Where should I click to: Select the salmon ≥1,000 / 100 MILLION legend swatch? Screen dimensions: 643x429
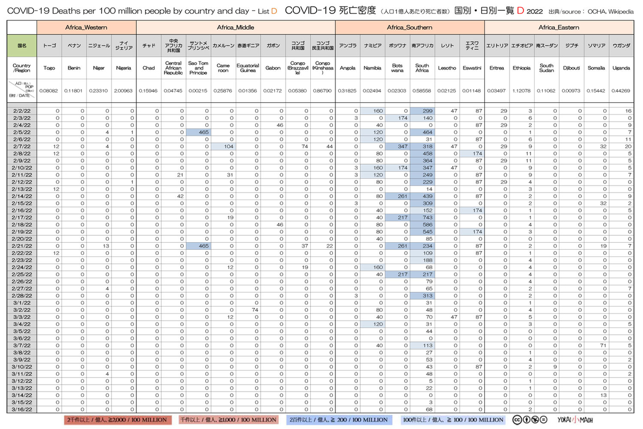228,420
